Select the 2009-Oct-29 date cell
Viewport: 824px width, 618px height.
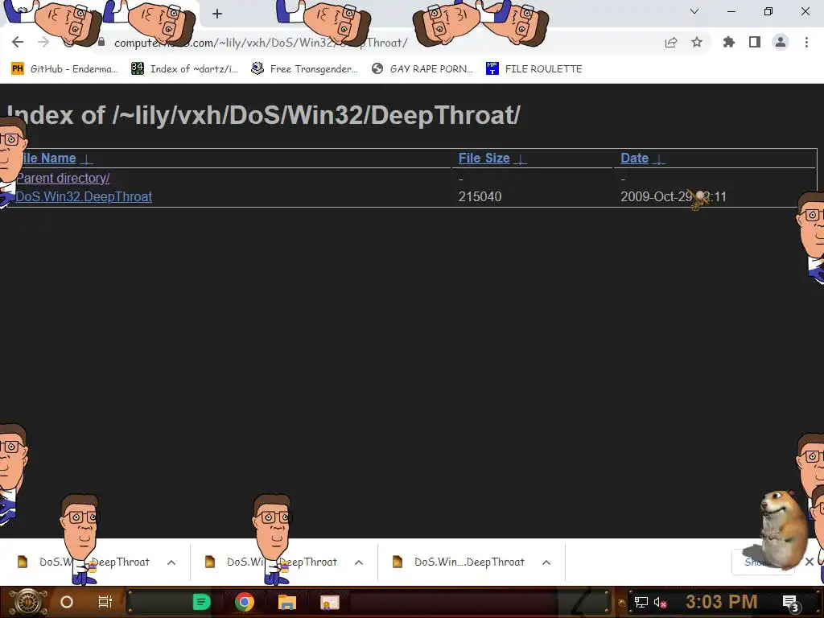coord(674,196)
